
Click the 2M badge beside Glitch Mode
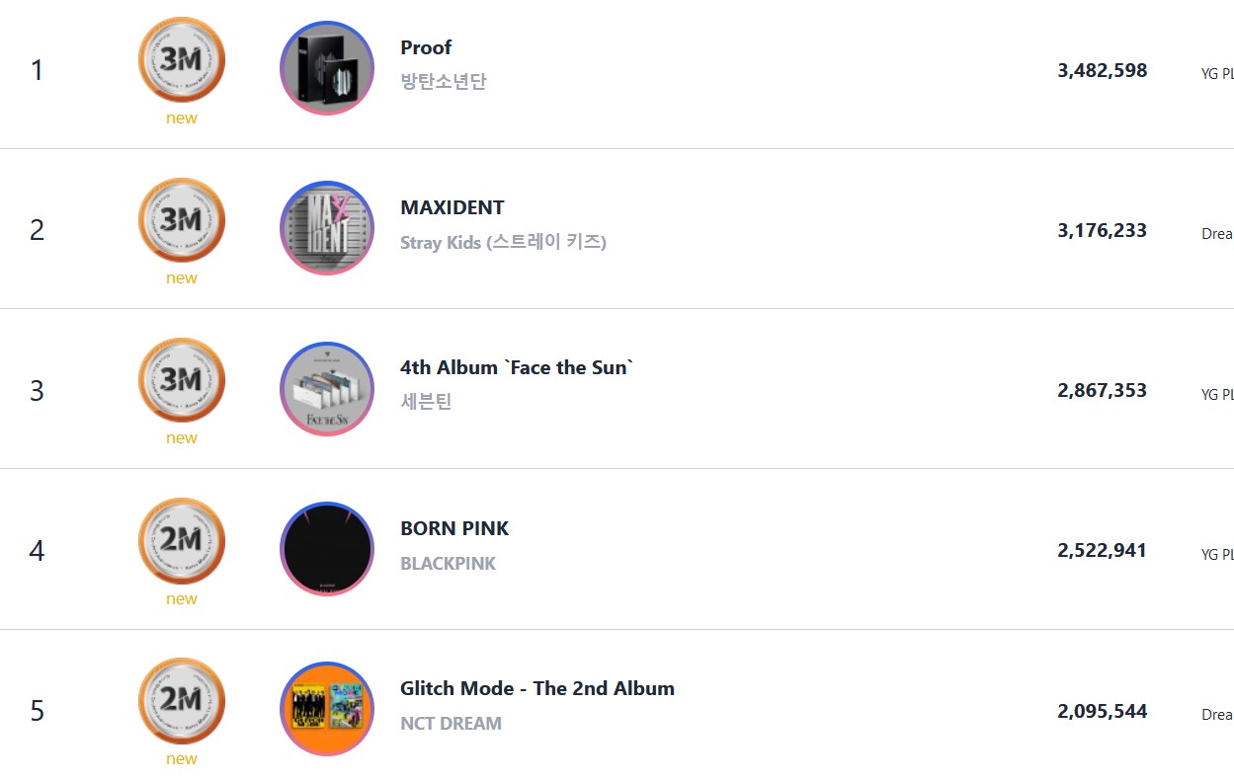[x=182, y=701]
